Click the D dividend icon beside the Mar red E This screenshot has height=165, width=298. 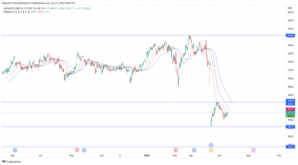pyautogui.click(x=194, y=150)
